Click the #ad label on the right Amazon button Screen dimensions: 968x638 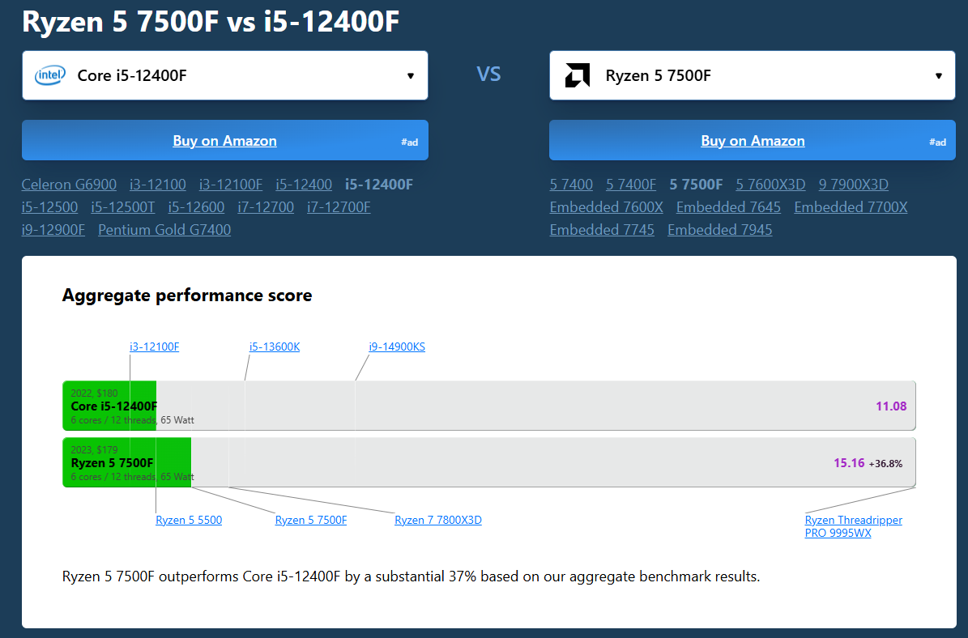(x=938, y=142)
